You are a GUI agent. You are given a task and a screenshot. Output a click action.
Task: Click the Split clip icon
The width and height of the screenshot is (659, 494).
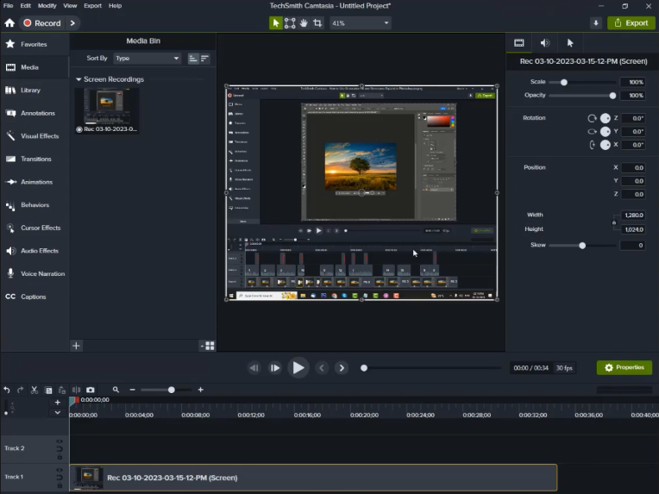pyautogui.click(x=76, y=390)
